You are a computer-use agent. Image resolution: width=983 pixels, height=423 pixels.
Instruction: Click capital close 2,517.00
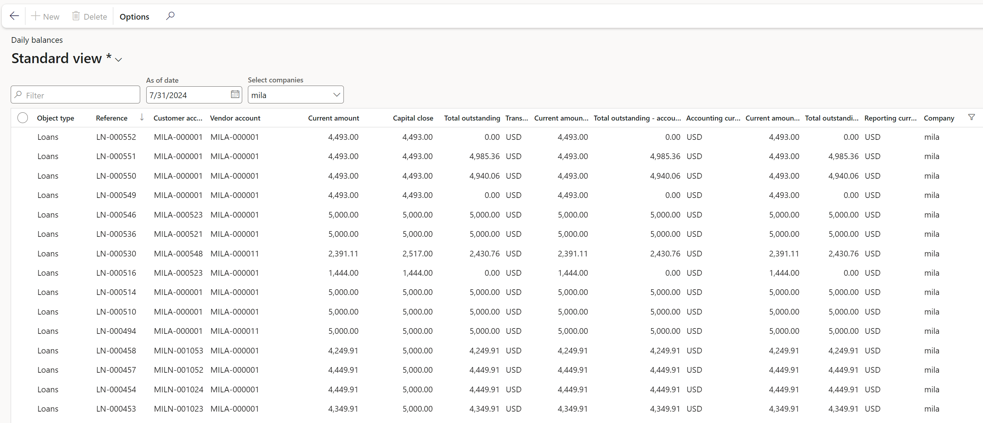[x=417, y=254]
